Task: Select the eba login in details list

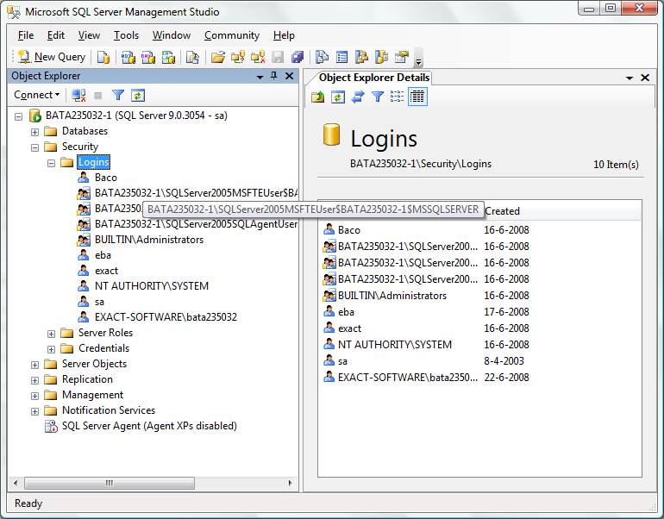Action: 346,312
